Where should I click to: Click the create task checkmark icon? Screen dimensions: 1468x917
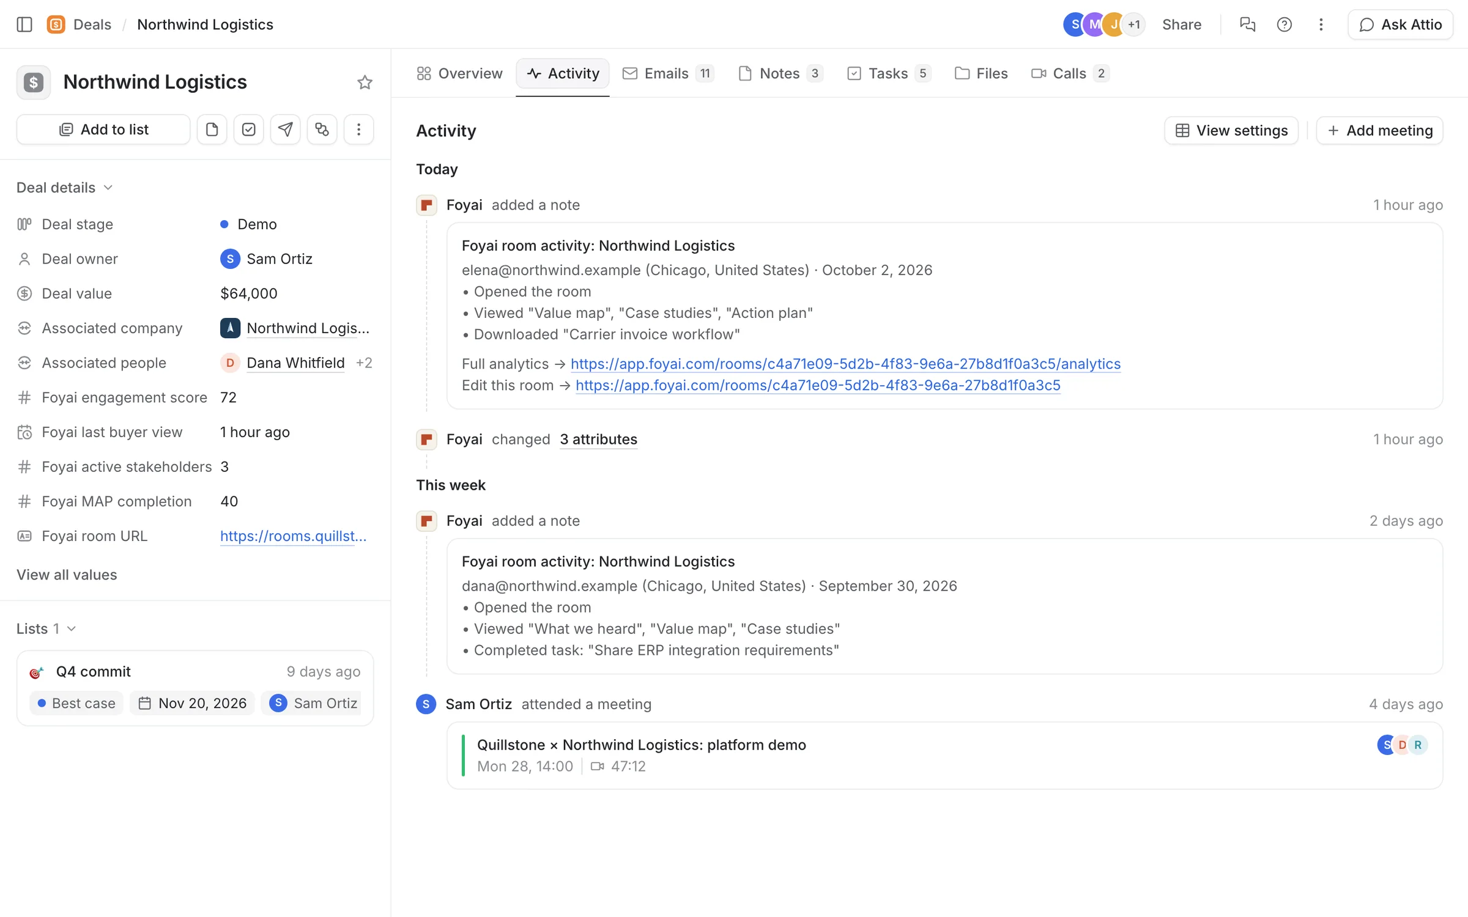248,130
